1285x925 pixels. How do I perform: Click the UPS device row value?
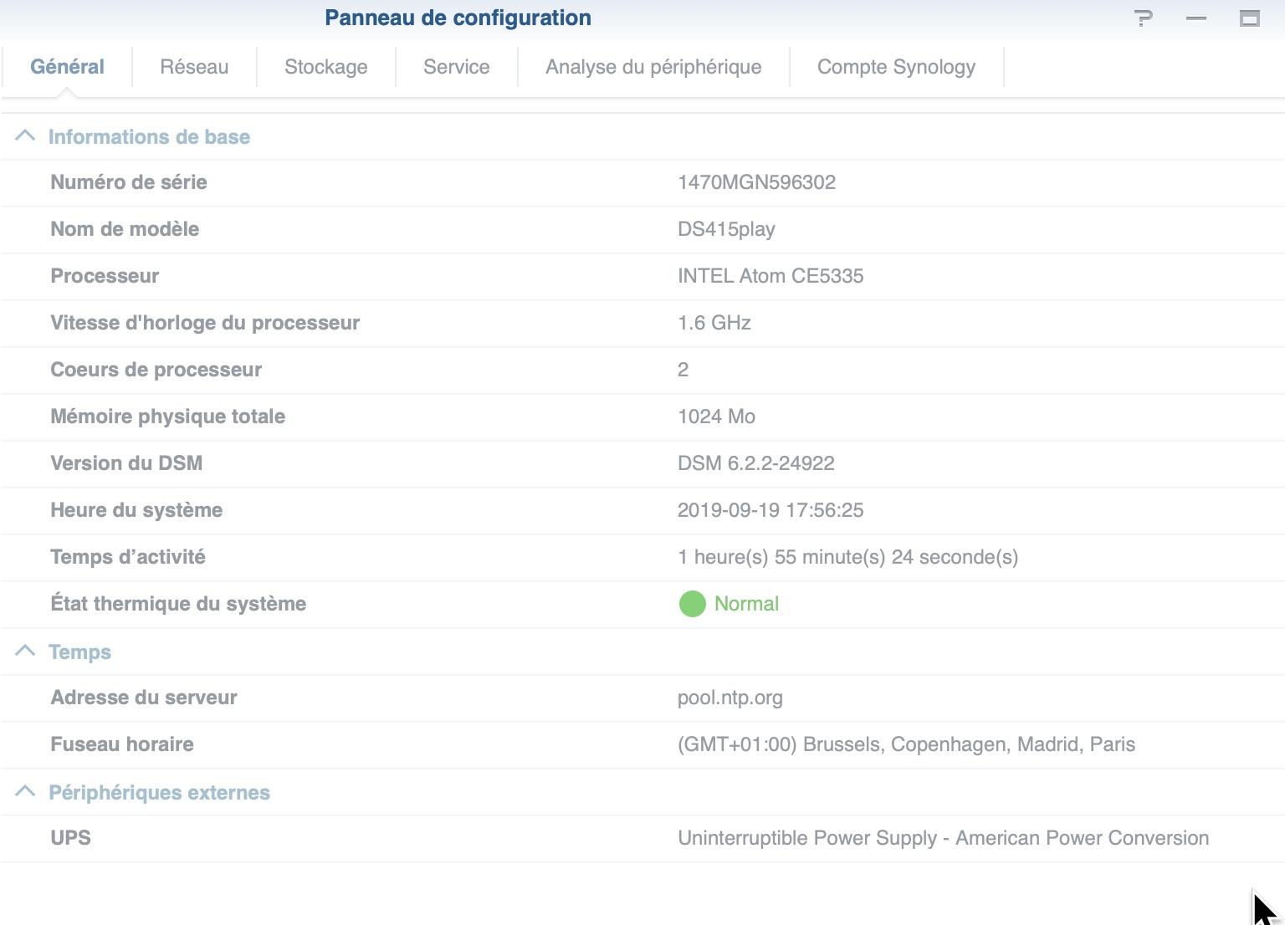click(943, 838)
